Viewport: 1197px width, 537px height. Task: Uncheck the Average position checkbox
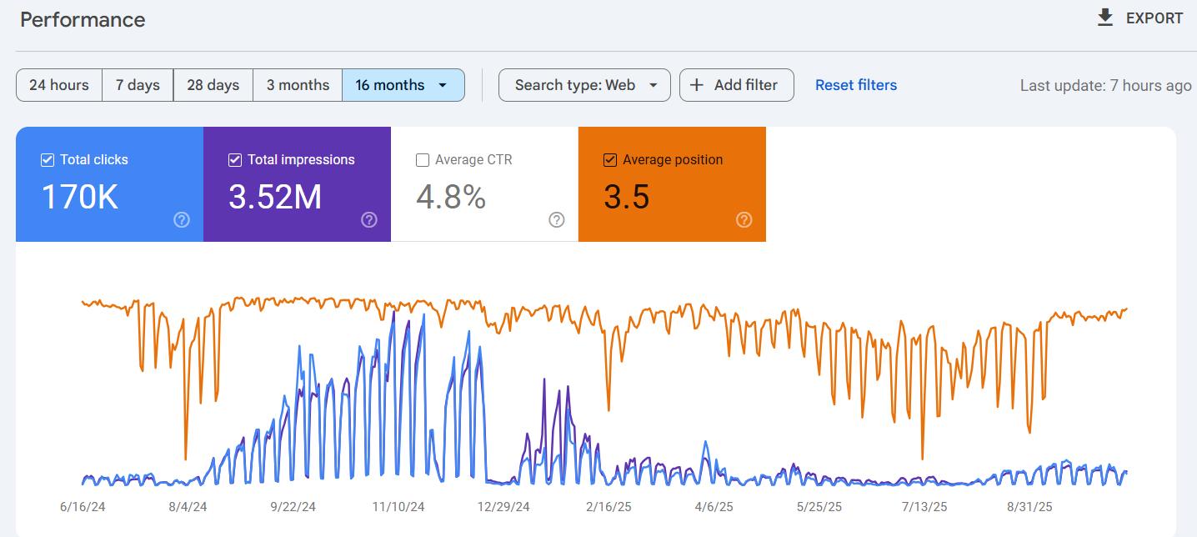coord(609,159)
